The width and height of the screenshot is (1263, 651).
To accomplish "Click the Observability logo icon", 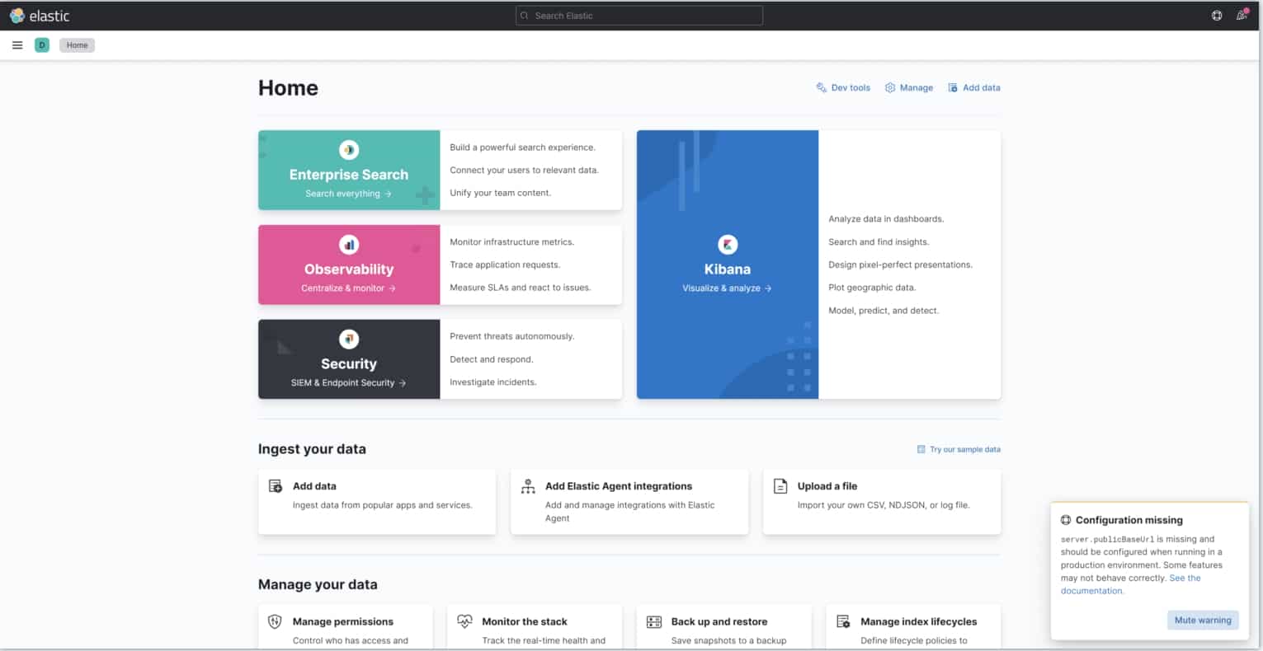I will (x=349, y=245).
